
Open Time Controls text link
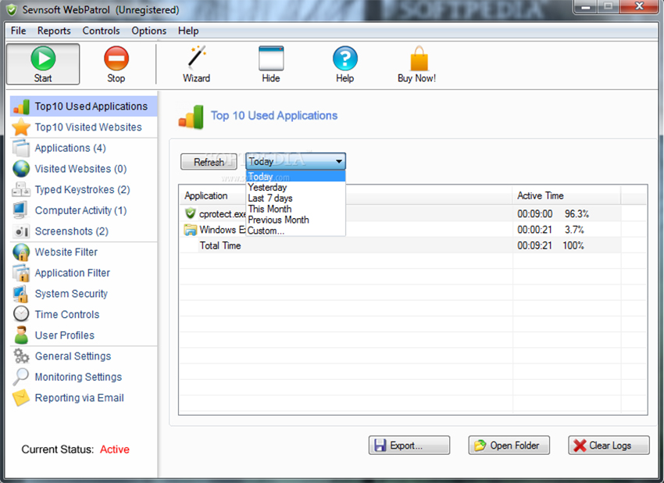coord(67,314)
